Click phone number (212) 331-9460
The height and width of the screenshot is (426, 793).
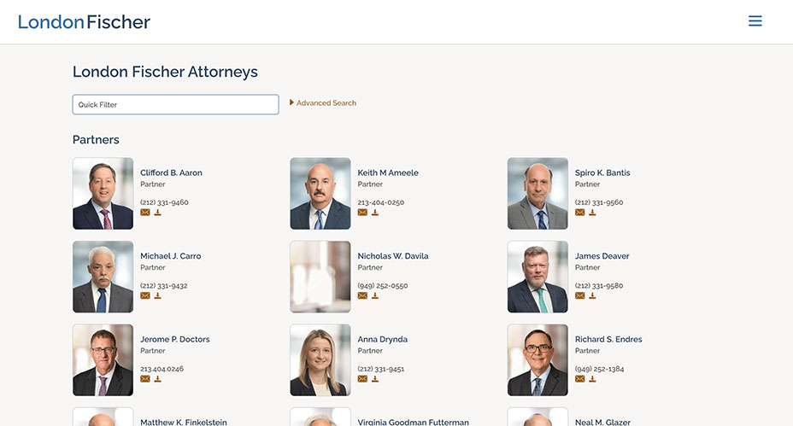point(164,202)
